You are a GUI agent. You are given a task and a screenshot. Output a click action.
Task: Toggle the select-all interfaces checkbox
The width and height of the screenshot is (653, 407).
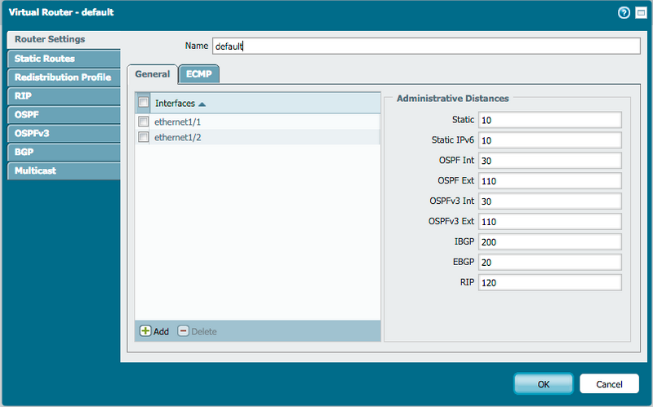(x=144, y=103)
